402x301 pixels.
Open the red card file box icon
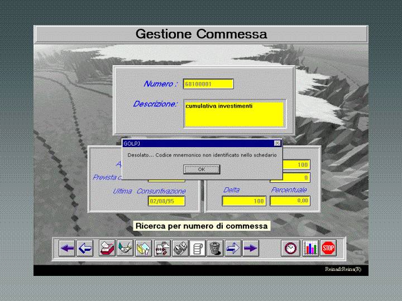point(107,249)
